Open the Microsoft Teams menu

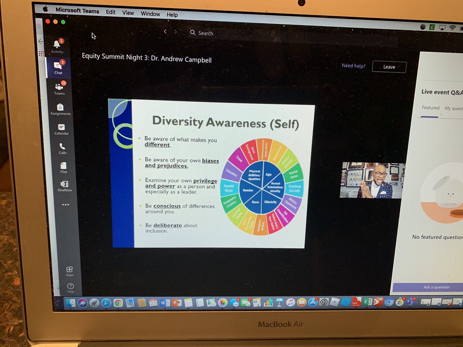tap(78, 10)
